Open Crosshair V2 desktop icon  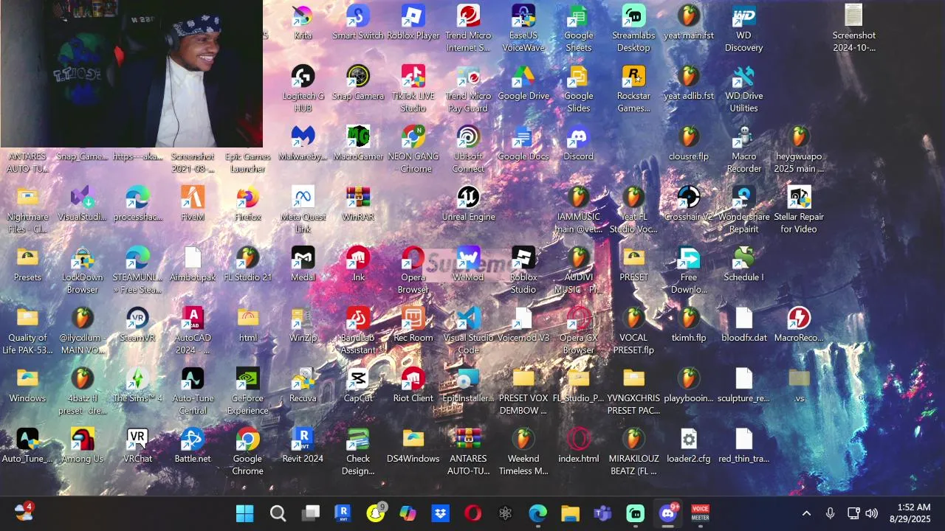[689, 204]
